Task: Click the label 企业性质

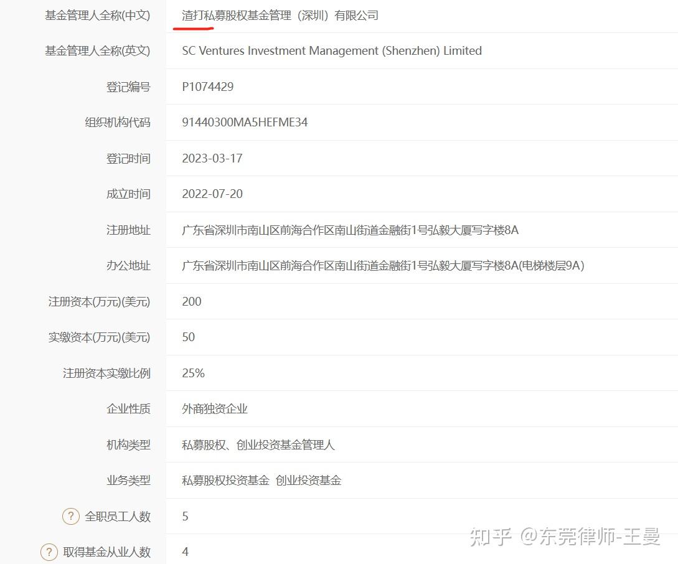Action: coord(128,409)
